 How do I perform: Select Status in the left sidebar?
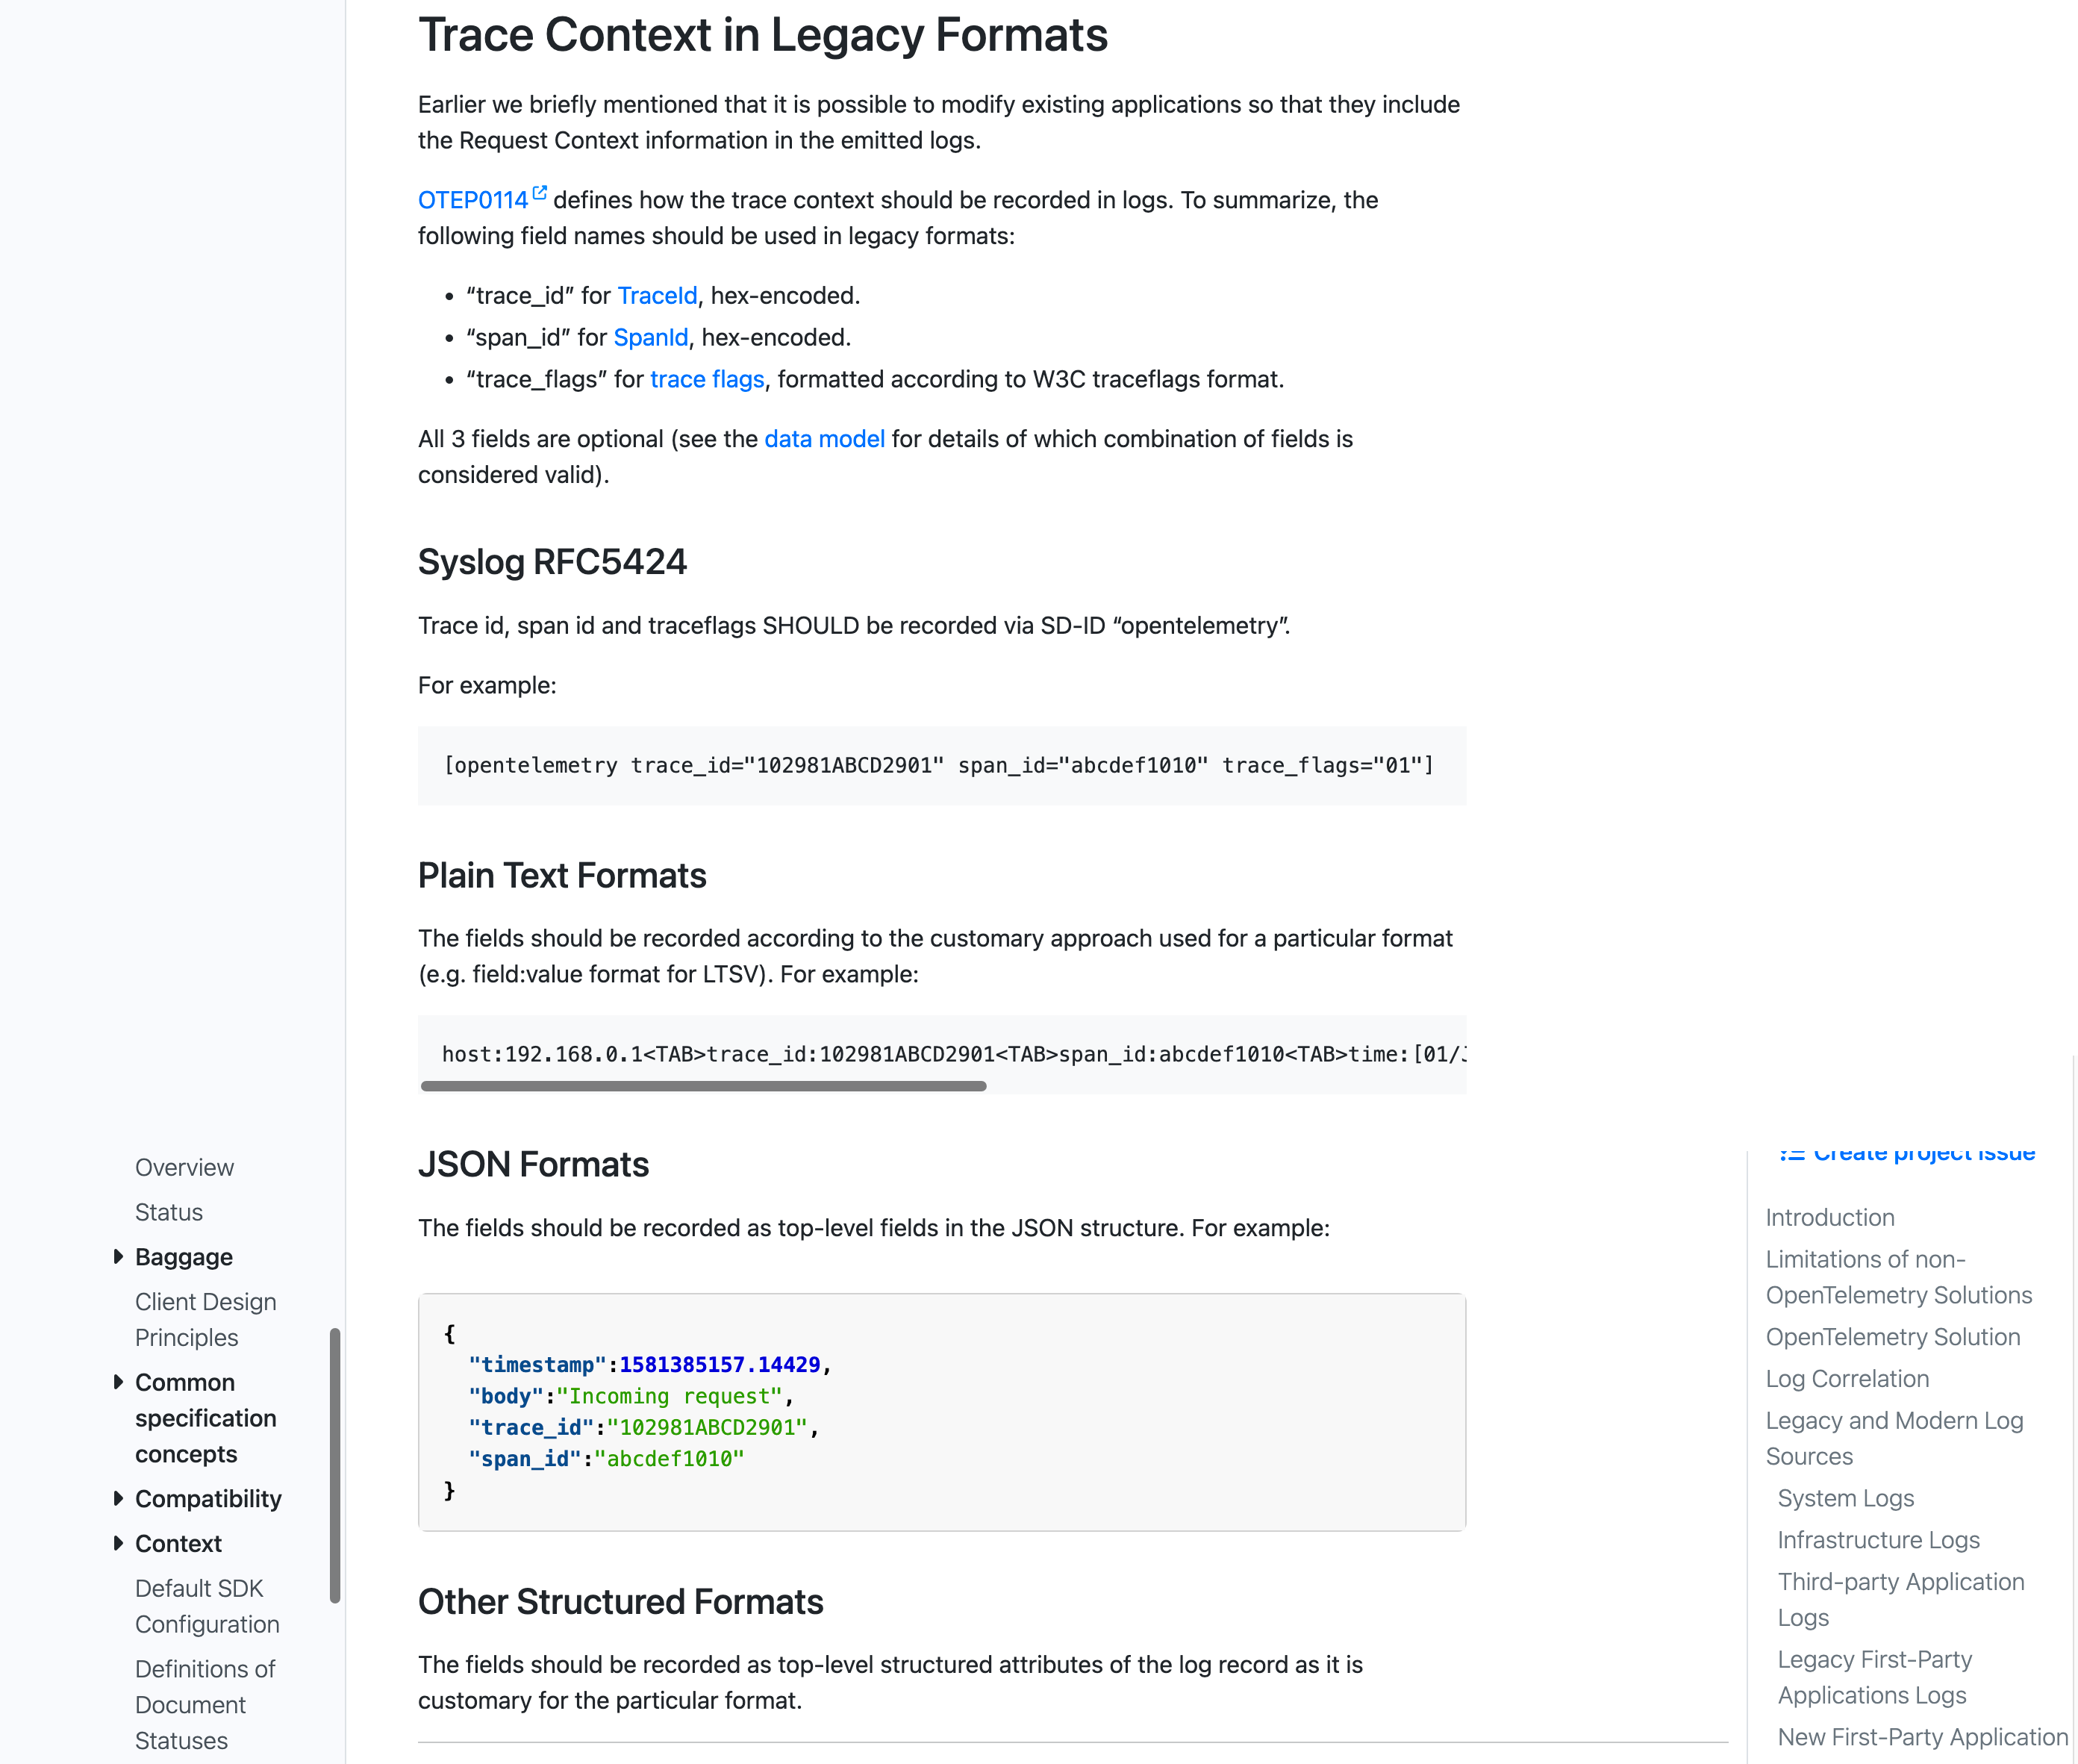click(169, 1212)
